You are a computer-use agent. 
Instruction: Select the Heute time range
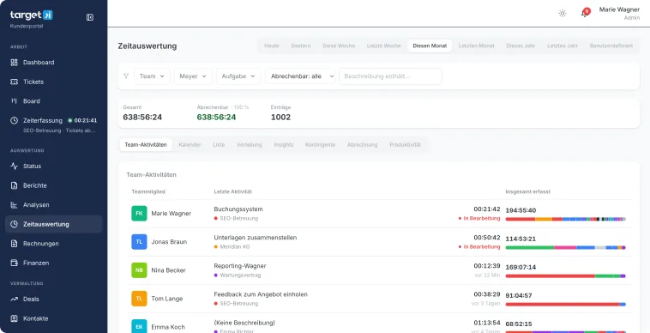(x=272, y=45)
